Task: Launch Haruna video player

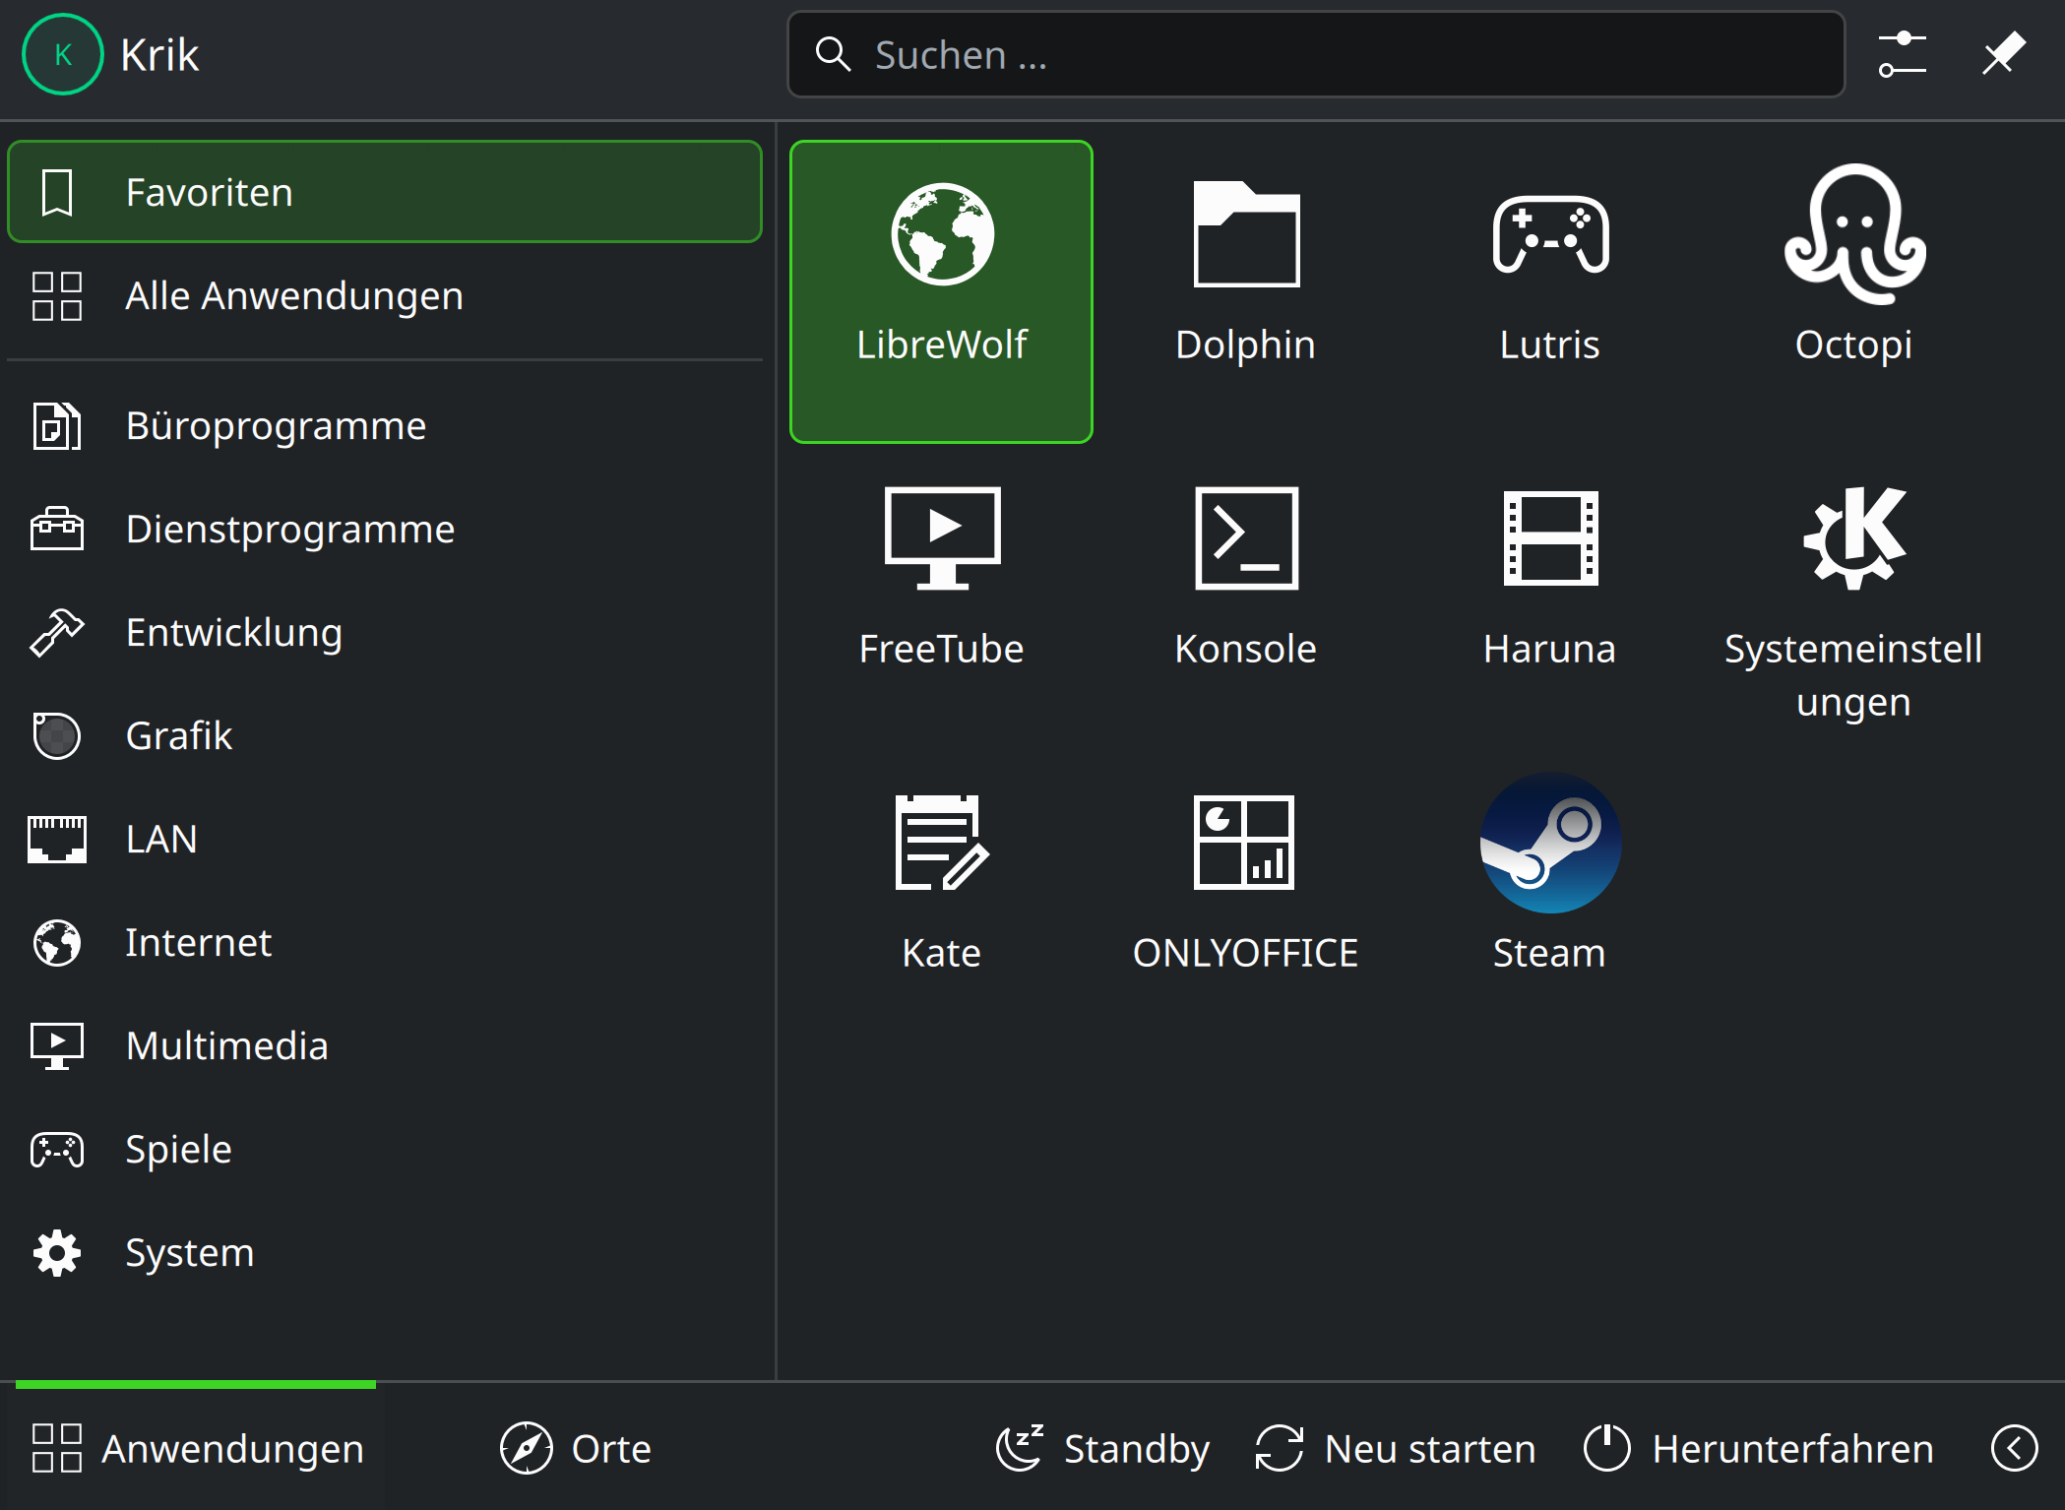Action: click(1549, 576)
